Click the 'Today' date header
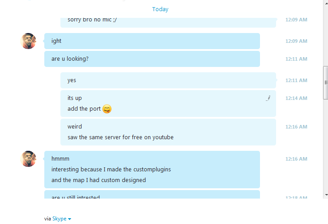Screen dimensions: 328x224 click(x=160, y=9)
